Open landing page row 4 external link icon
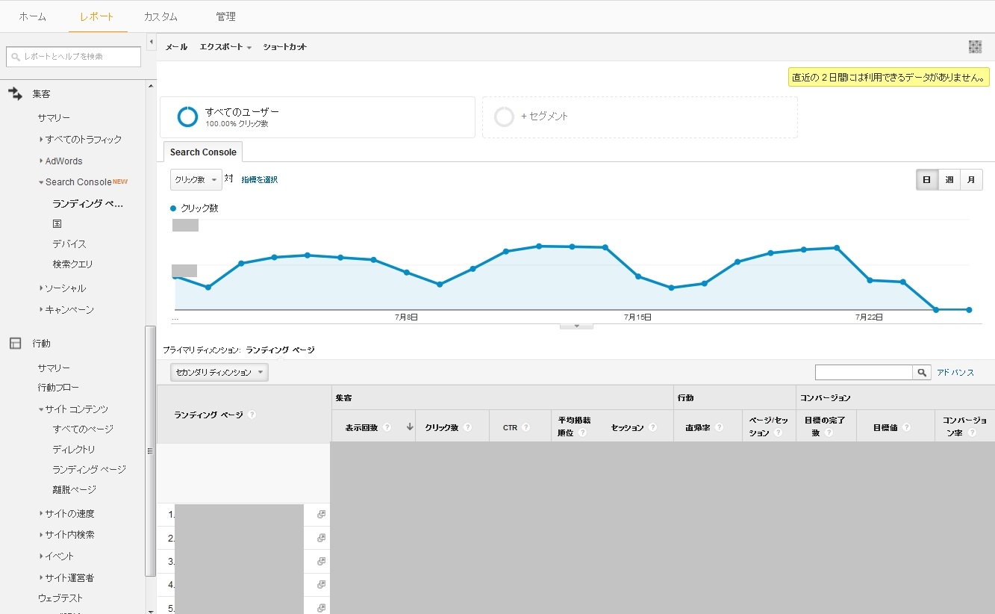The image size is (995, 614). coord(321,584)
